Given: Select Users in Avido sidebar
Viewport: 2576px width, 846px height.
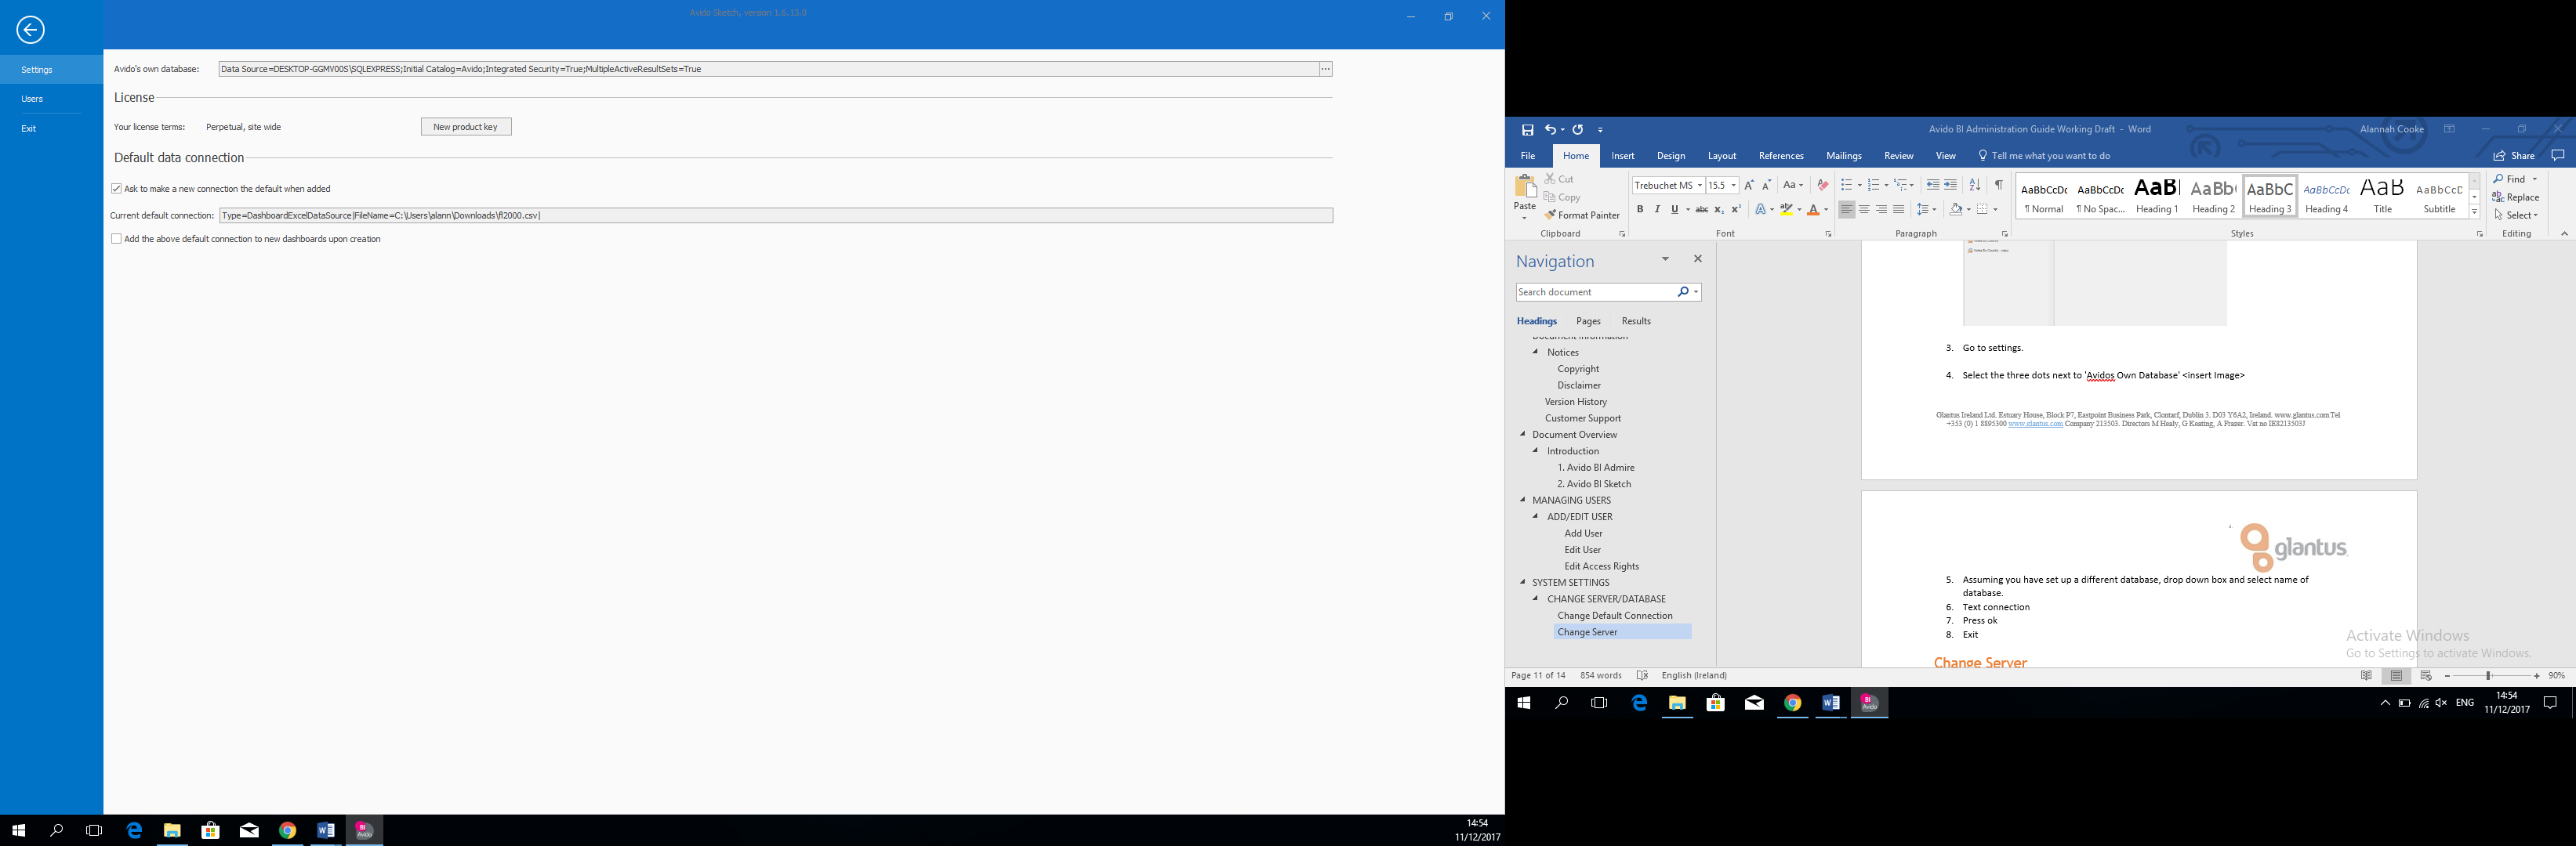Looking at the screenshot, I should (x=32, y=99).
